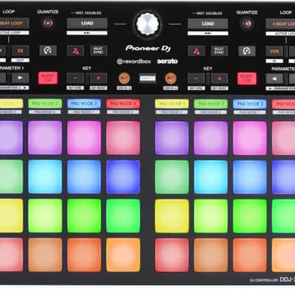Tap blue pad under left PAD MODE 3, second row
The width and height of the screenshot is (295, 295).
pyautogui.click(x=84, y=177)
